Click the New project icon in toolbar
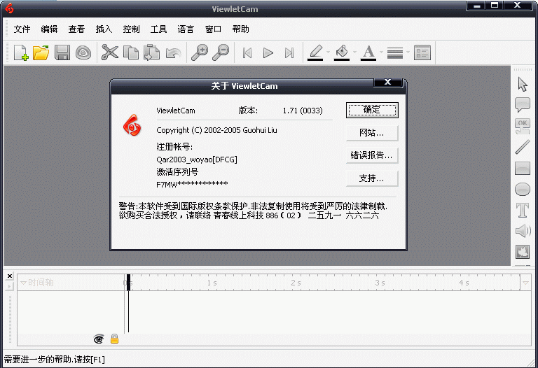The width and height of the screenshot is (538, 368). click(21, 52)
